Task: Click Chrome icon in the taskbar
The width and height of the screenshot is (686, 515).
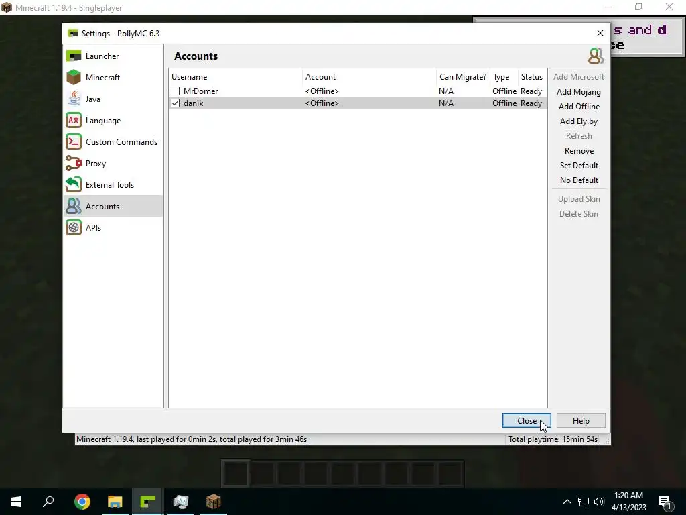Action: [82, 502]
